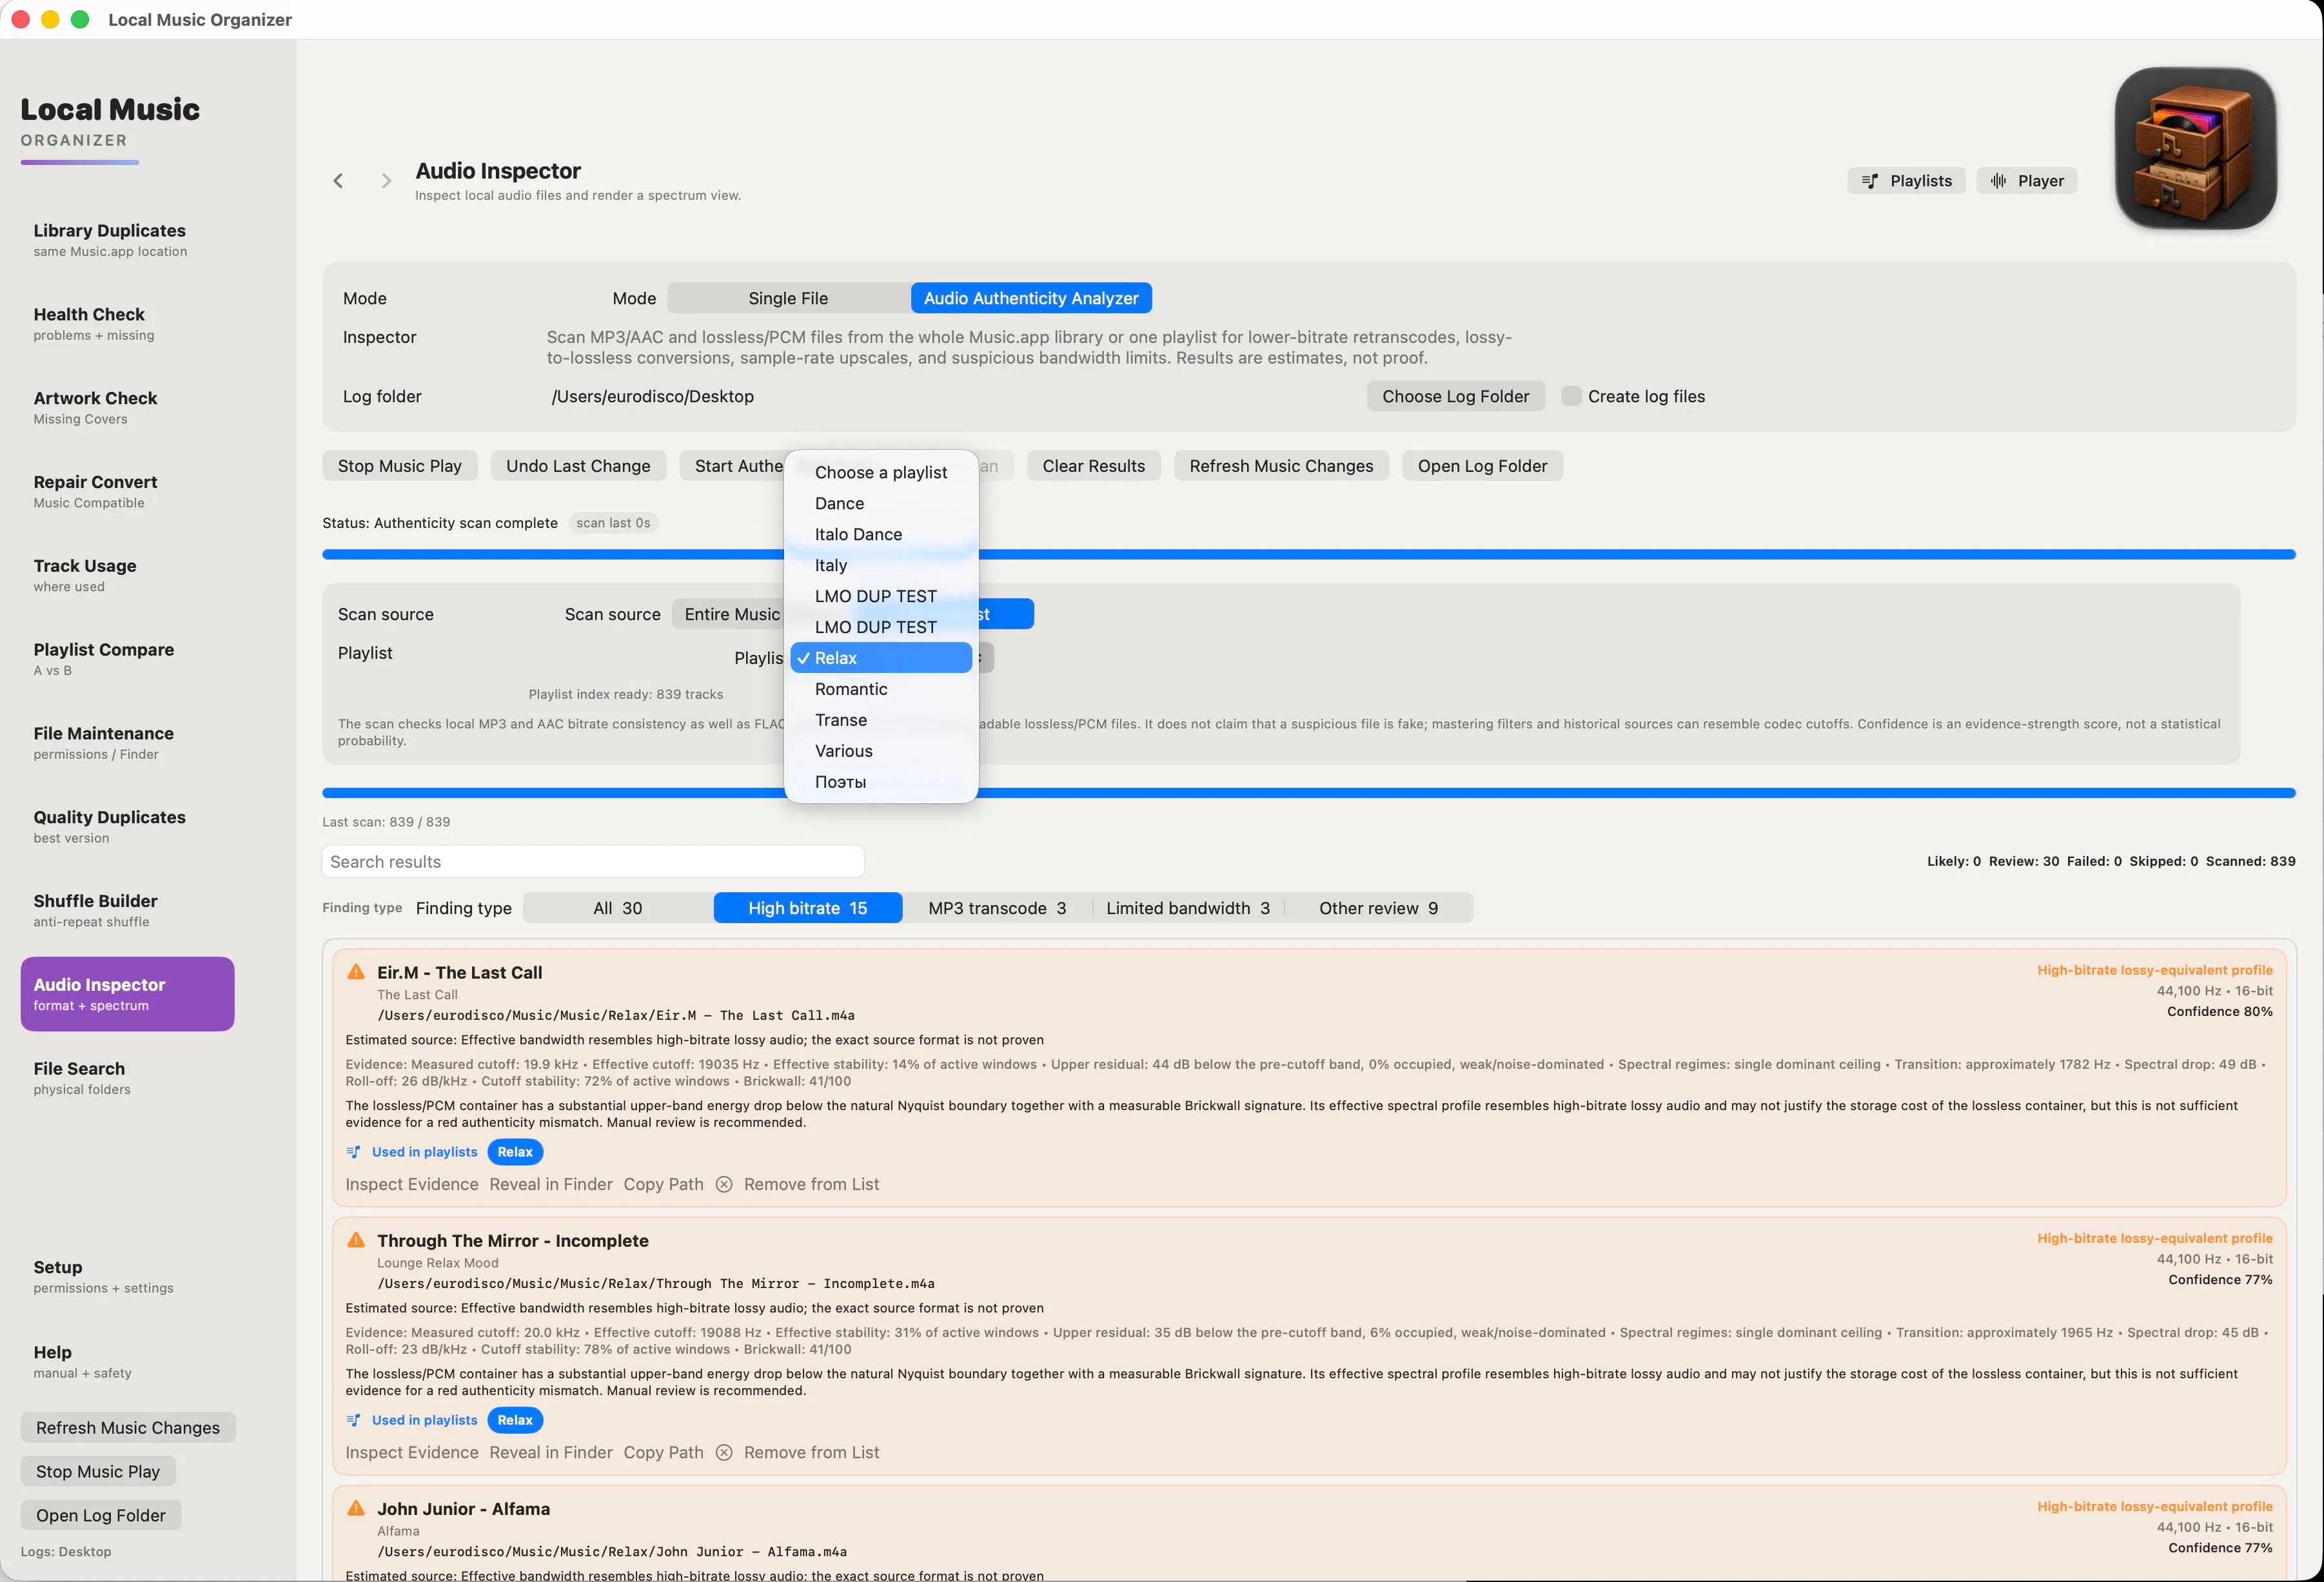Click Reveal in Finder for Through The Mirror
The image size is (2324, 1582).
tap(551, 1452)
